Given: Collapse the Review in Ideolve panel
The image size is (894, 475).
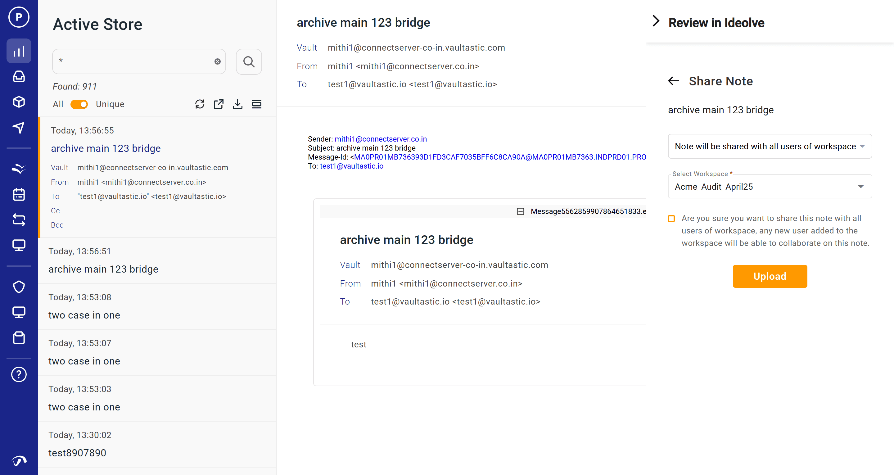Looking at the screenshot, I should click(x=656, y=21).
